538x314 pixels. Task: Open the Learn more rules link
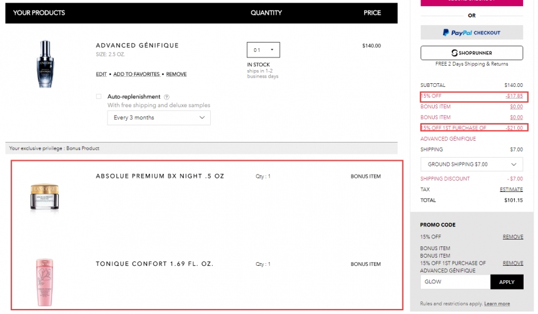tap(497, 304)
